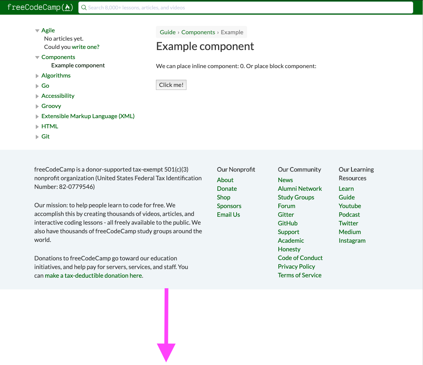
Task: Open the Podcast footer link
Action: click(x=349, y=214)
